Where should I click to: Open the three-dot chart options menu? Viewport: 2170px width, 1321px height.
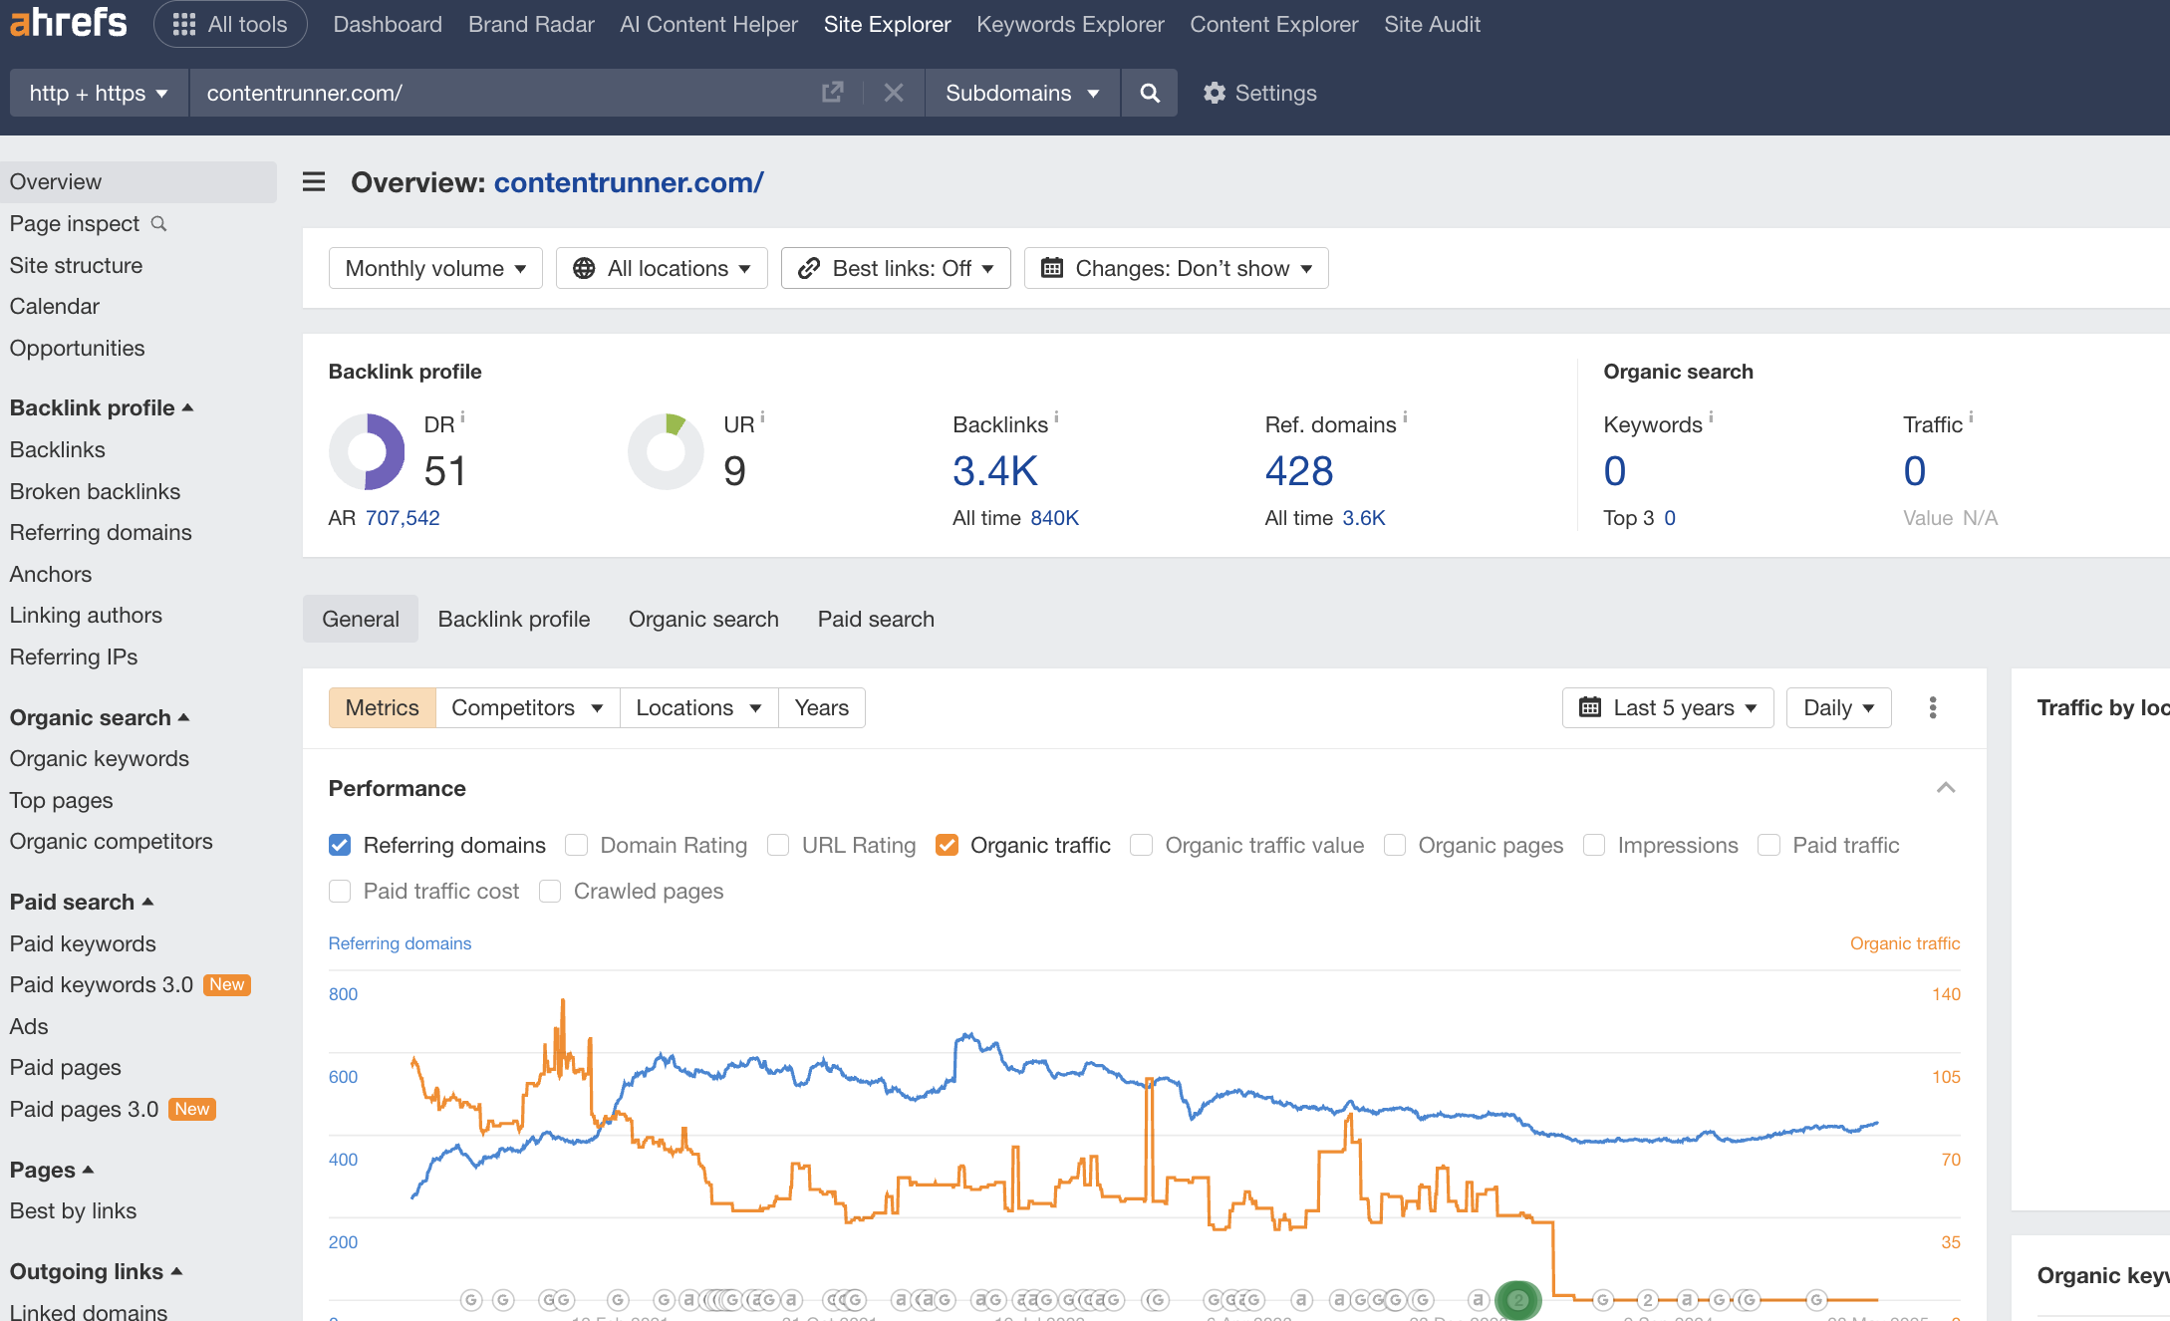click(1933, 707)
